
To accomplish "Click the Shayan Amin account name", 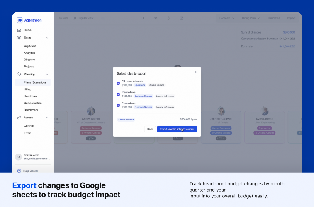I will 32,155.
